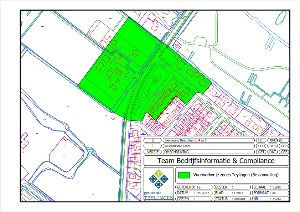300x212 pixels.
Task: Select the 'Team Bedrijfsinformatie & Compliance' title
Action: (216, 161)
